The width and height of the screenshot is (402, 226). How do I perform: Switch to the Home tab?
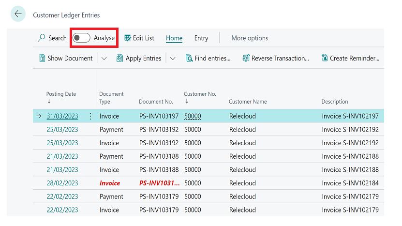(174, 38)
